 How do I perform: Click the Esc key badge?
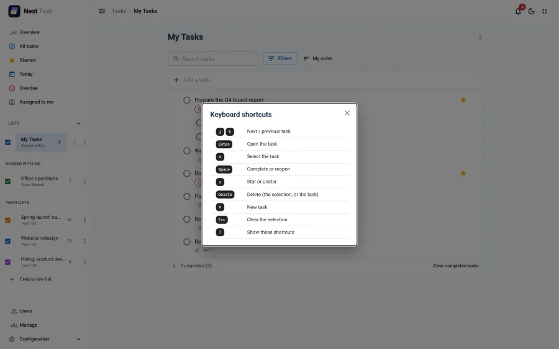[x=221, y=220]
